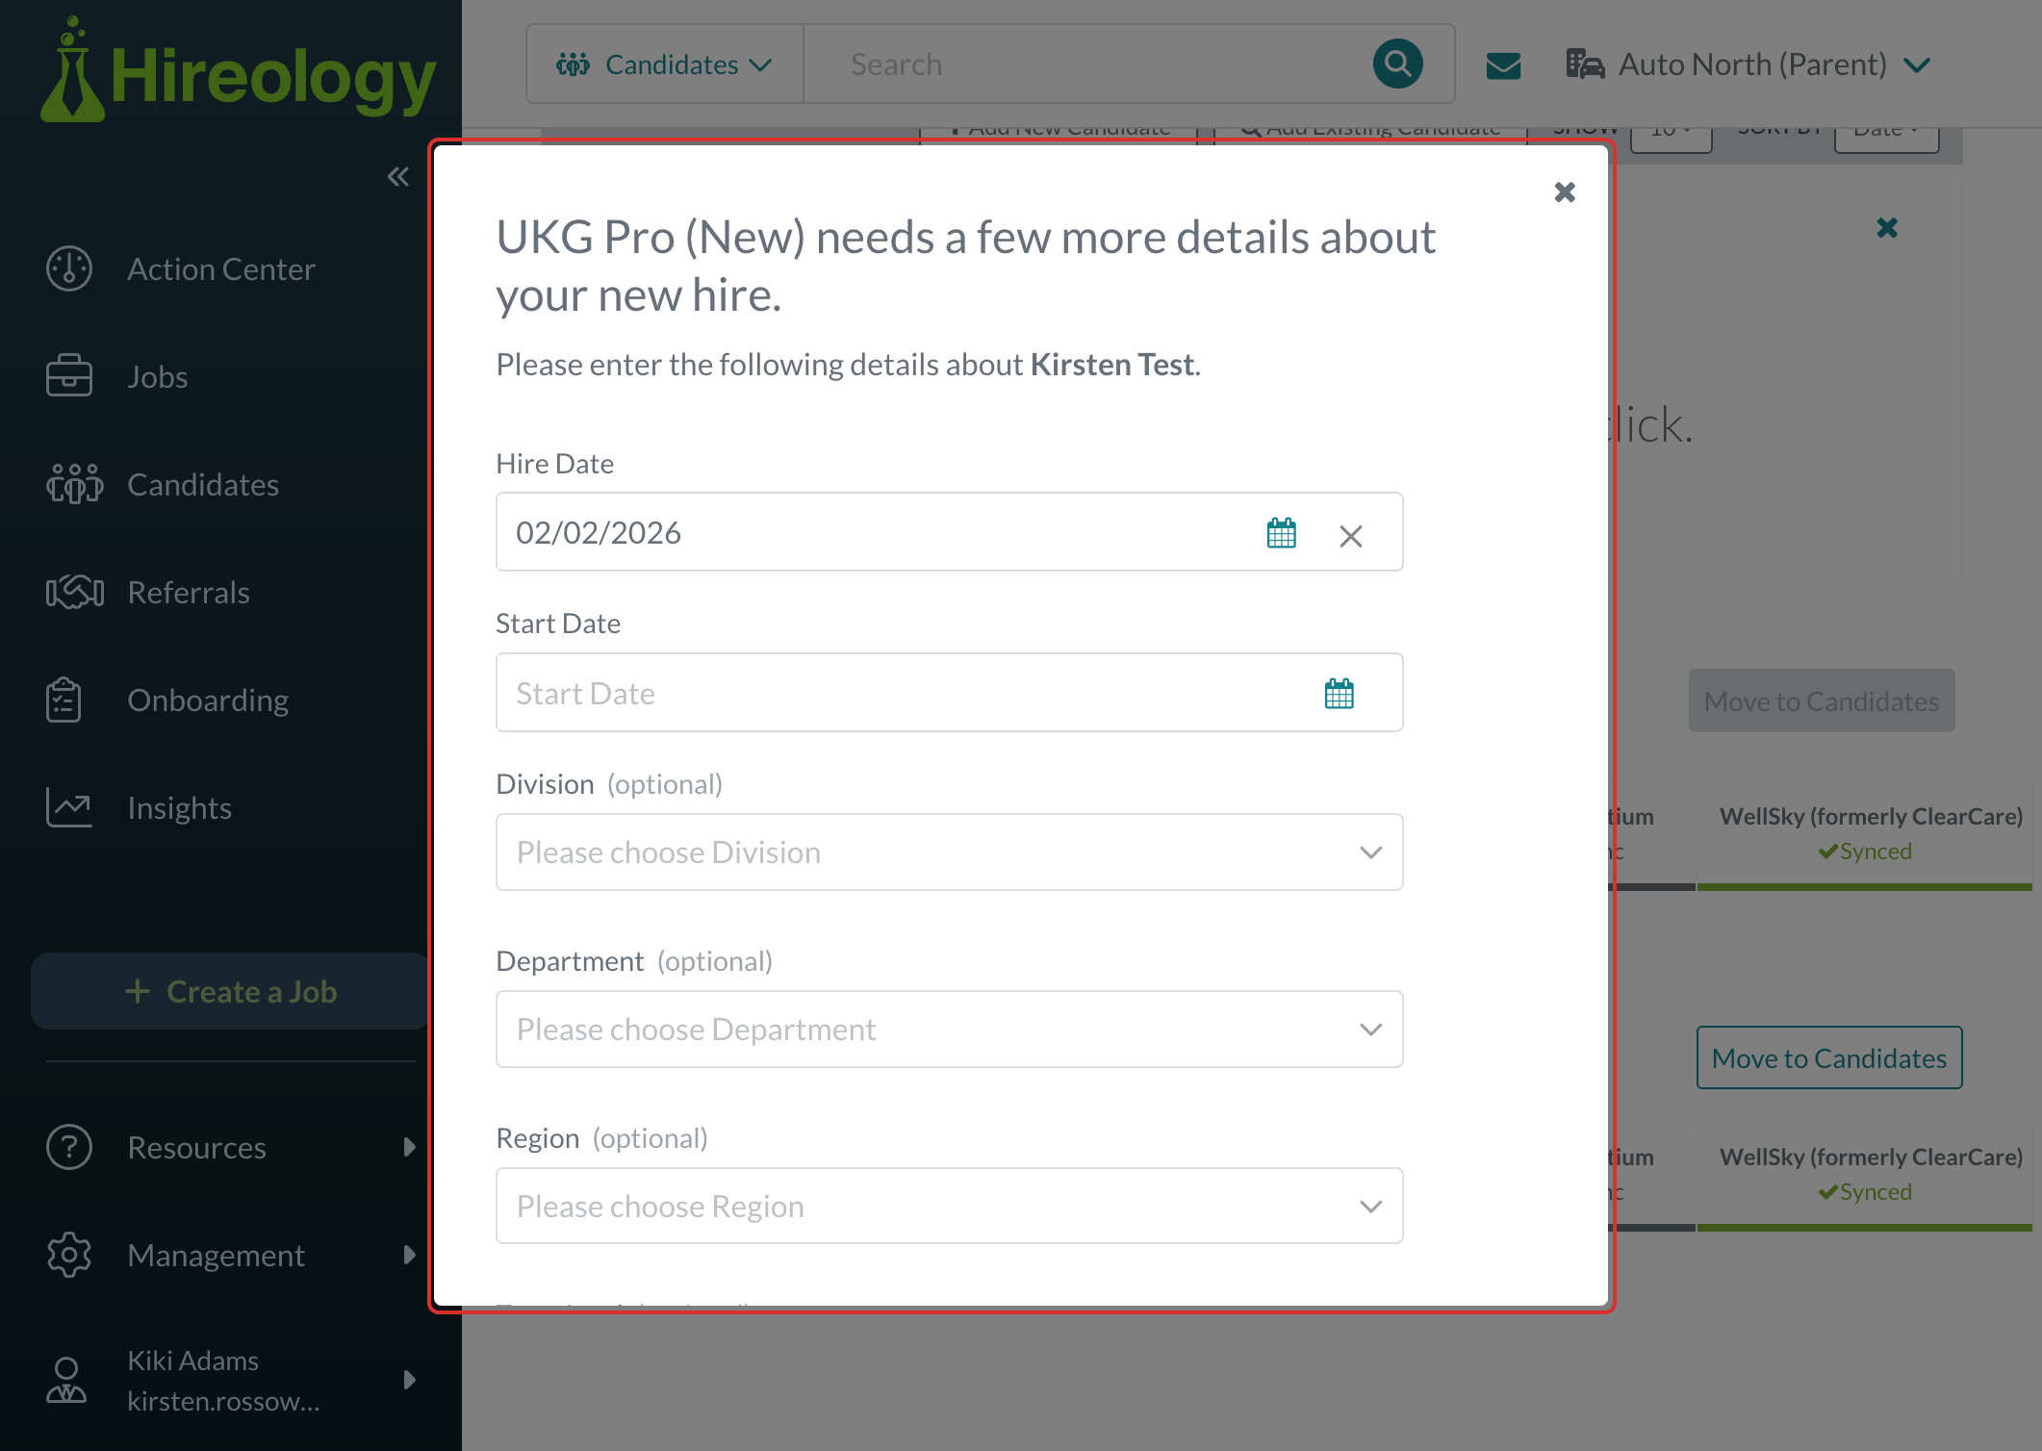
Task: Open the Hire Date calendar picker
Action: tap(1281, 533)
